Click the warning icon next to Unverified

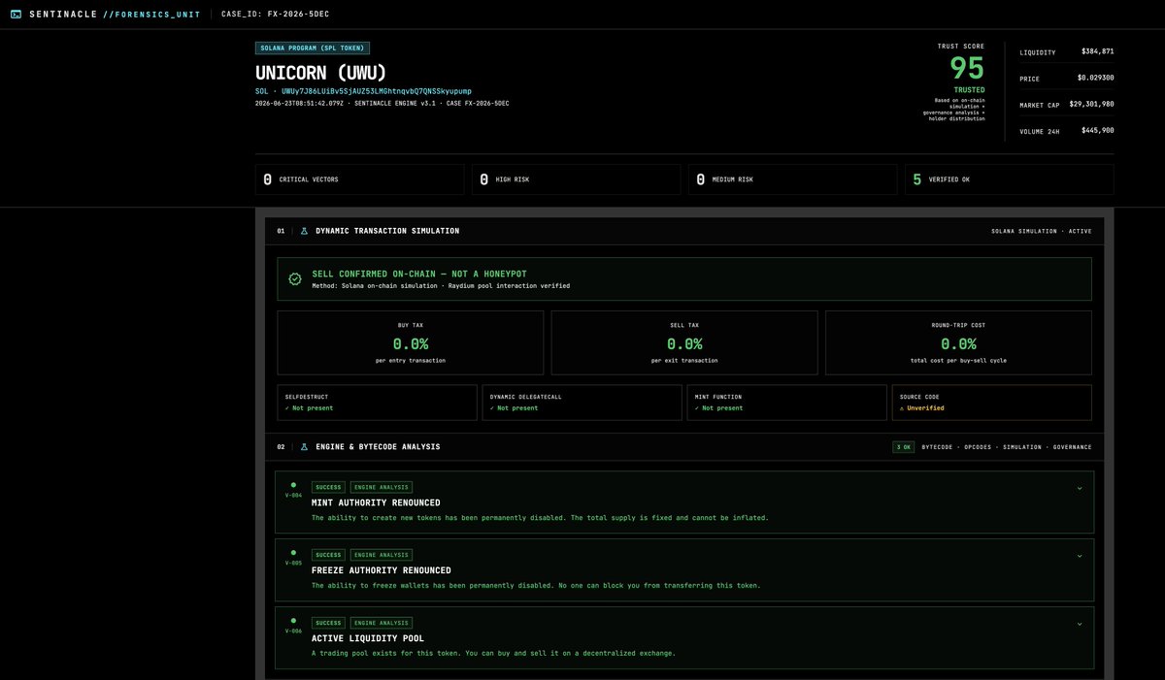902,408
